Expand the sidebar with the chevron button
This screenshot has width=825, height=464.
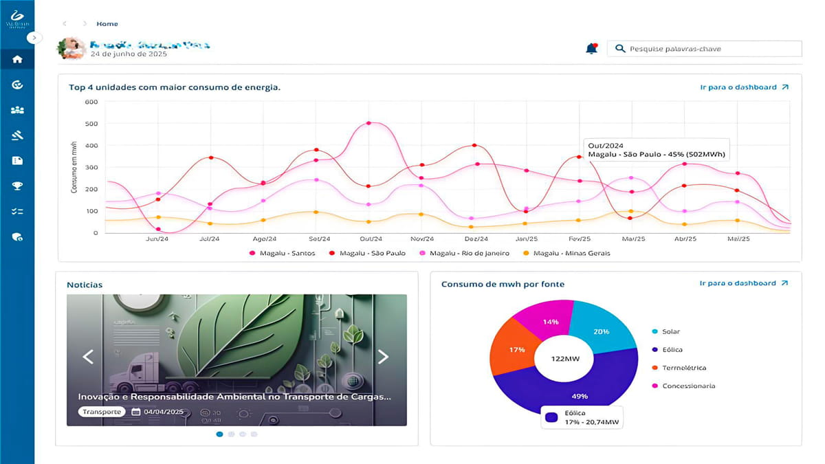36,38
